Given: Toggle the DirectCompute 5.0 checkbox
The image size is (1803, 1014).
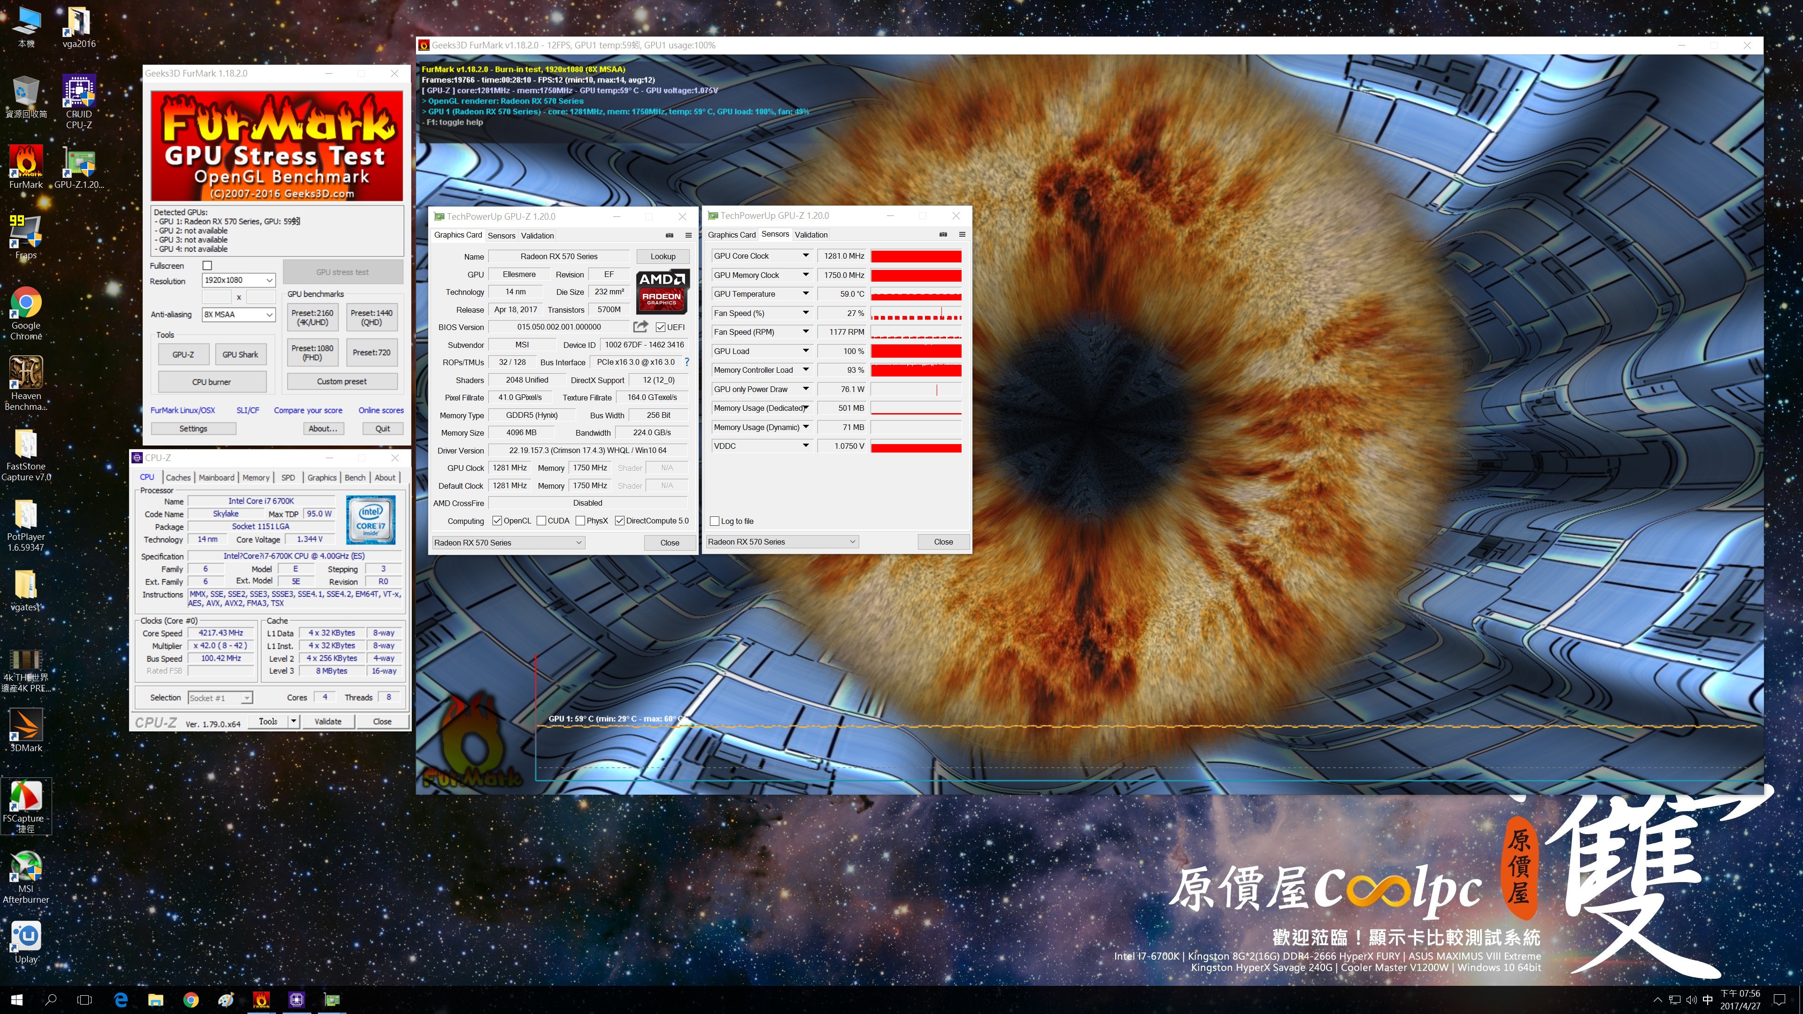Looking at the screenshot, I should pos(619,521).
